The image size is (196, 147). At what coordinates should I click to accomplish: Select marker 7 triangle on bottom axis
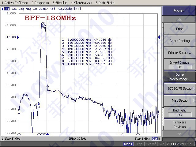tap(123, 134)
